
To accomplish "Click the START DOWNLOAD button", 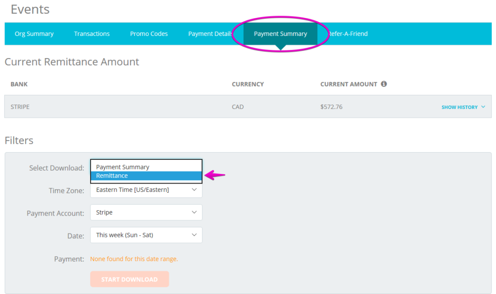I will pyautogui.click(x=129, y=279).
